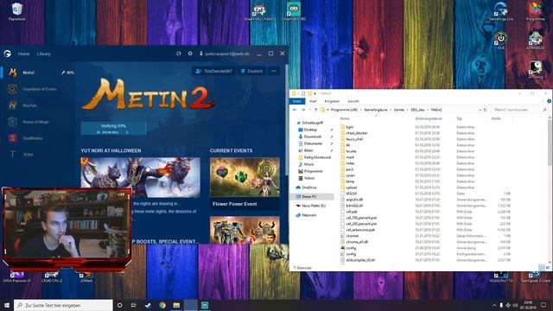Open the Yut Nori at Halloween banner
Image resolution: width=553 pixels, height=311 pixels.
[140, 177]
